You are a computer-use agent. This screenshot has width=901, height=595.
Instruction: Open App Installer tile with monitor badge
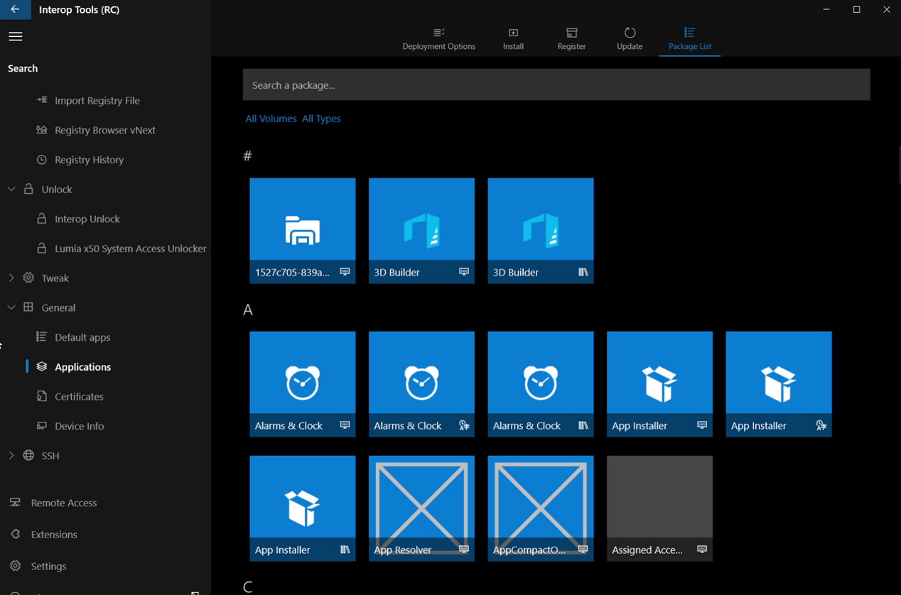click(659, 384)
